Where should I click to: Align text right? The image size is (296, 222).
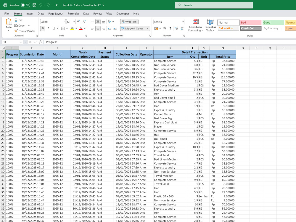click(103, 28)
